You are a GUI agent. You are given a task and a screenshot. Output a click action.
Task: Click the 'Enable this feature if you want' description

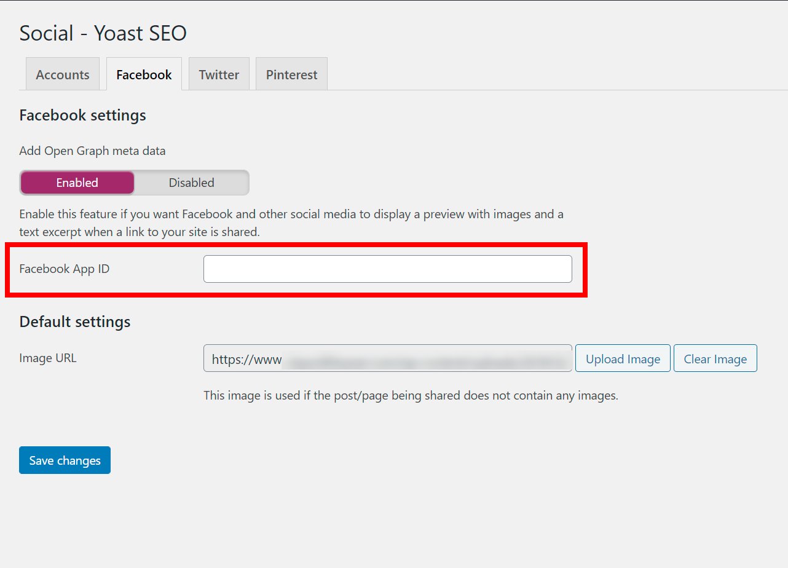point(291,223)
